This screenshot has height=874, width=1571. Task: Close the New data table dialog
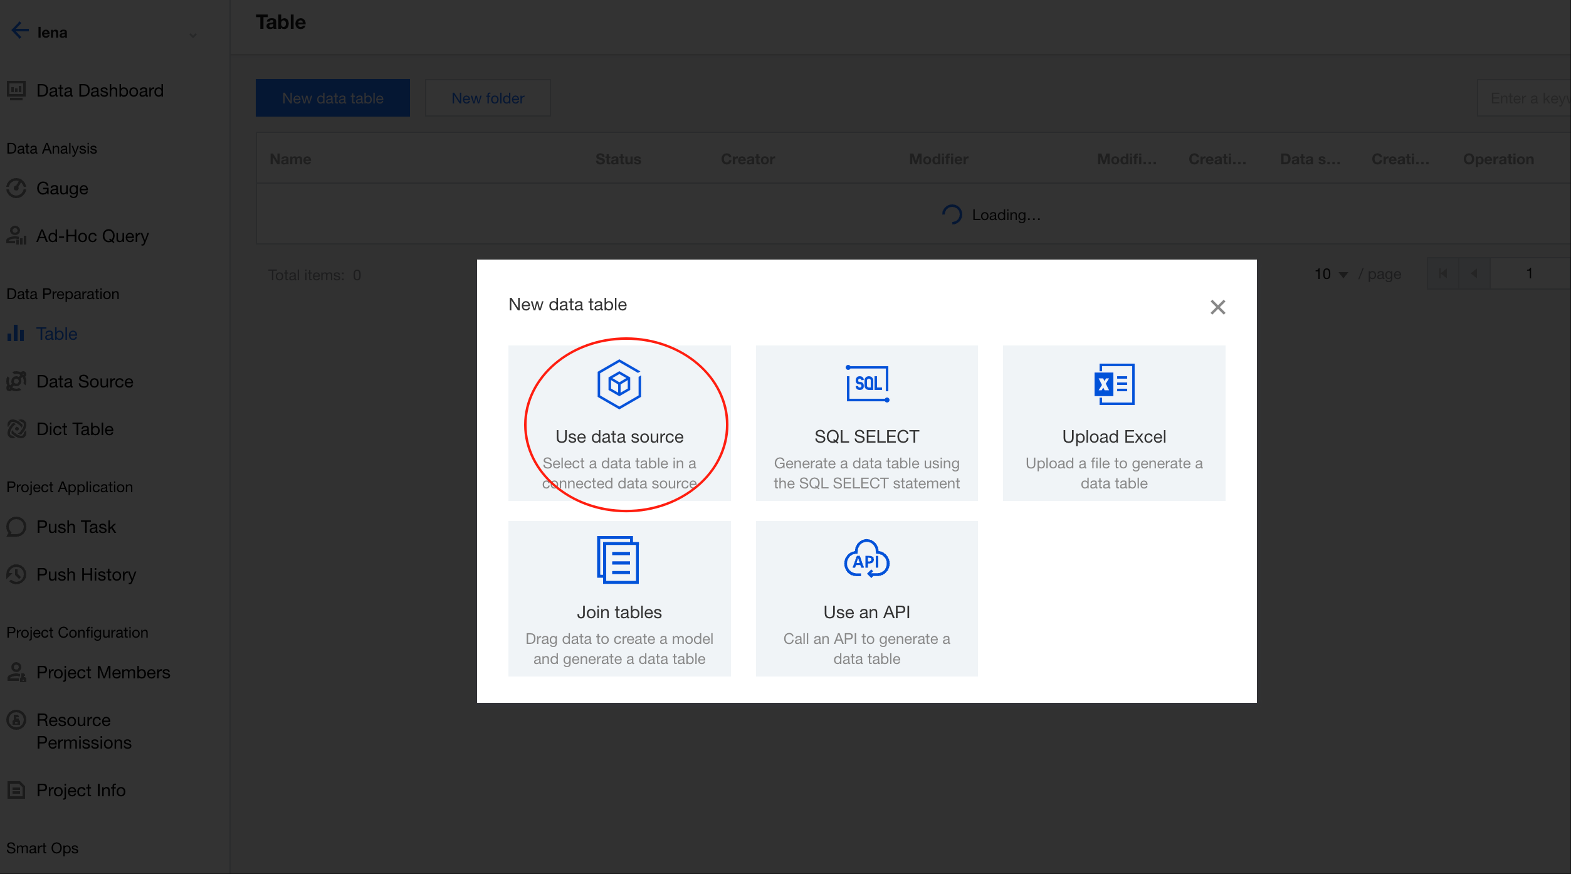[x=1217, y=307]
